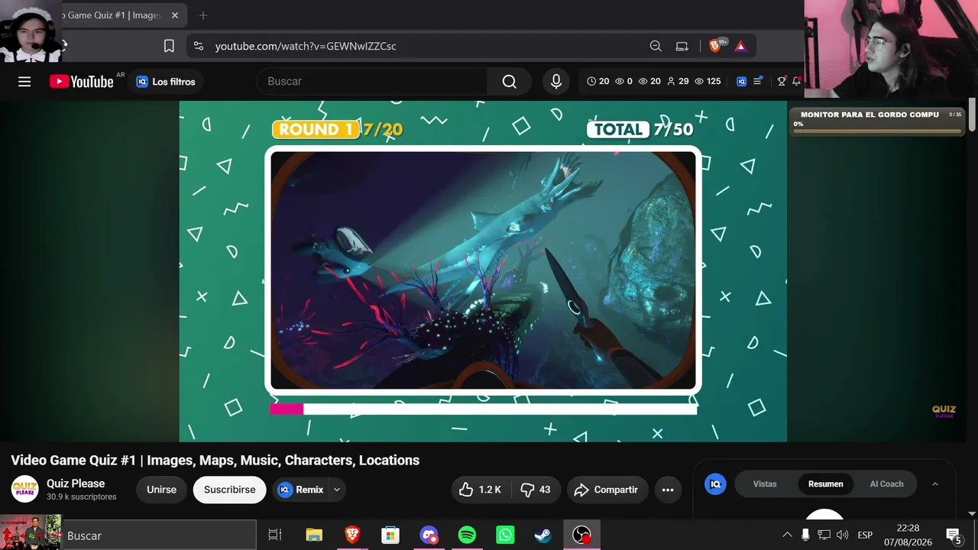Dislike the video with thumbs down 43

pos(536,490)
